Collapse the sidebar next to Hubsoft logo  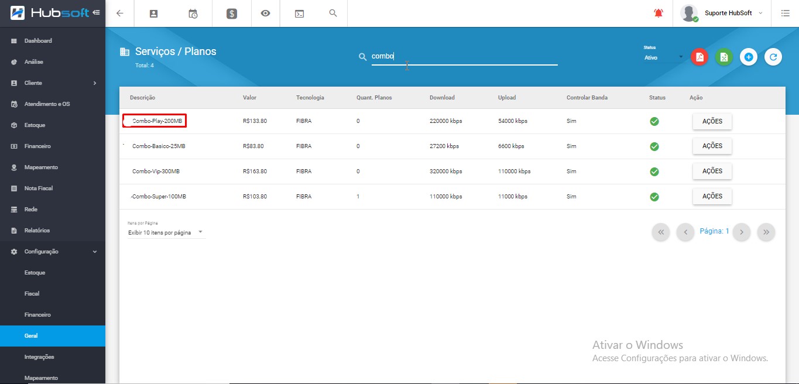(96, 12)
